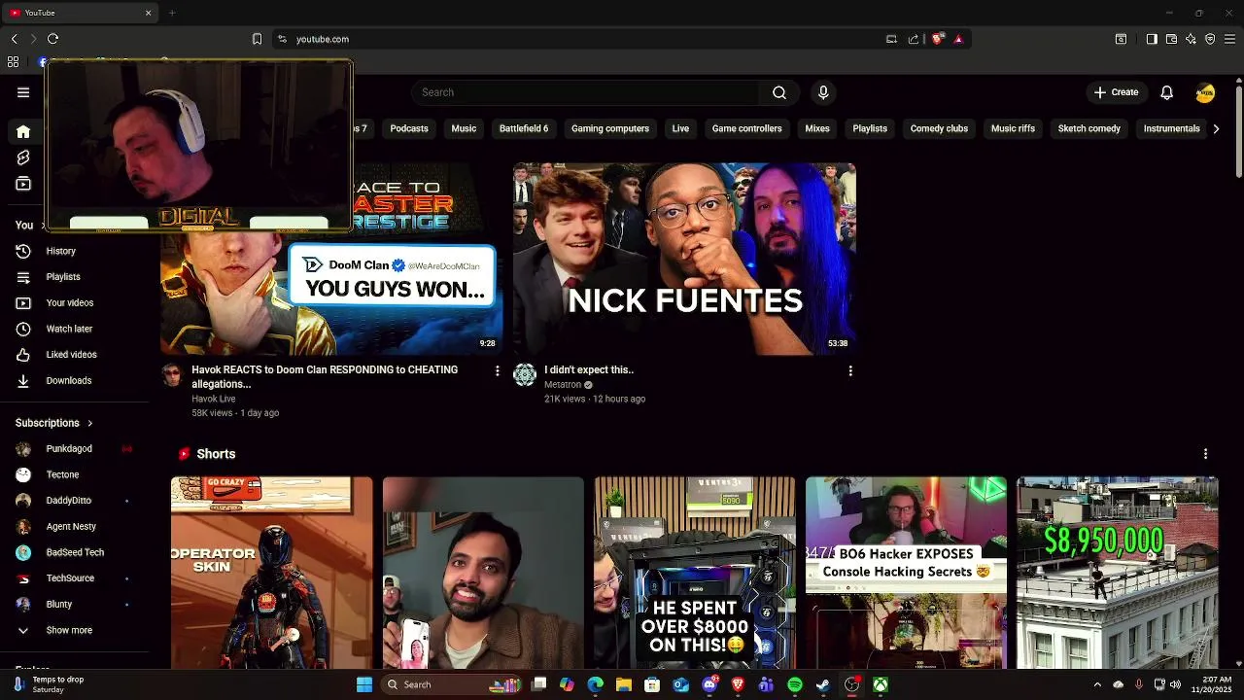The image size is (1244, 700).
Task: Open Steam from the taskbar
Action: [x=823, y=684]
